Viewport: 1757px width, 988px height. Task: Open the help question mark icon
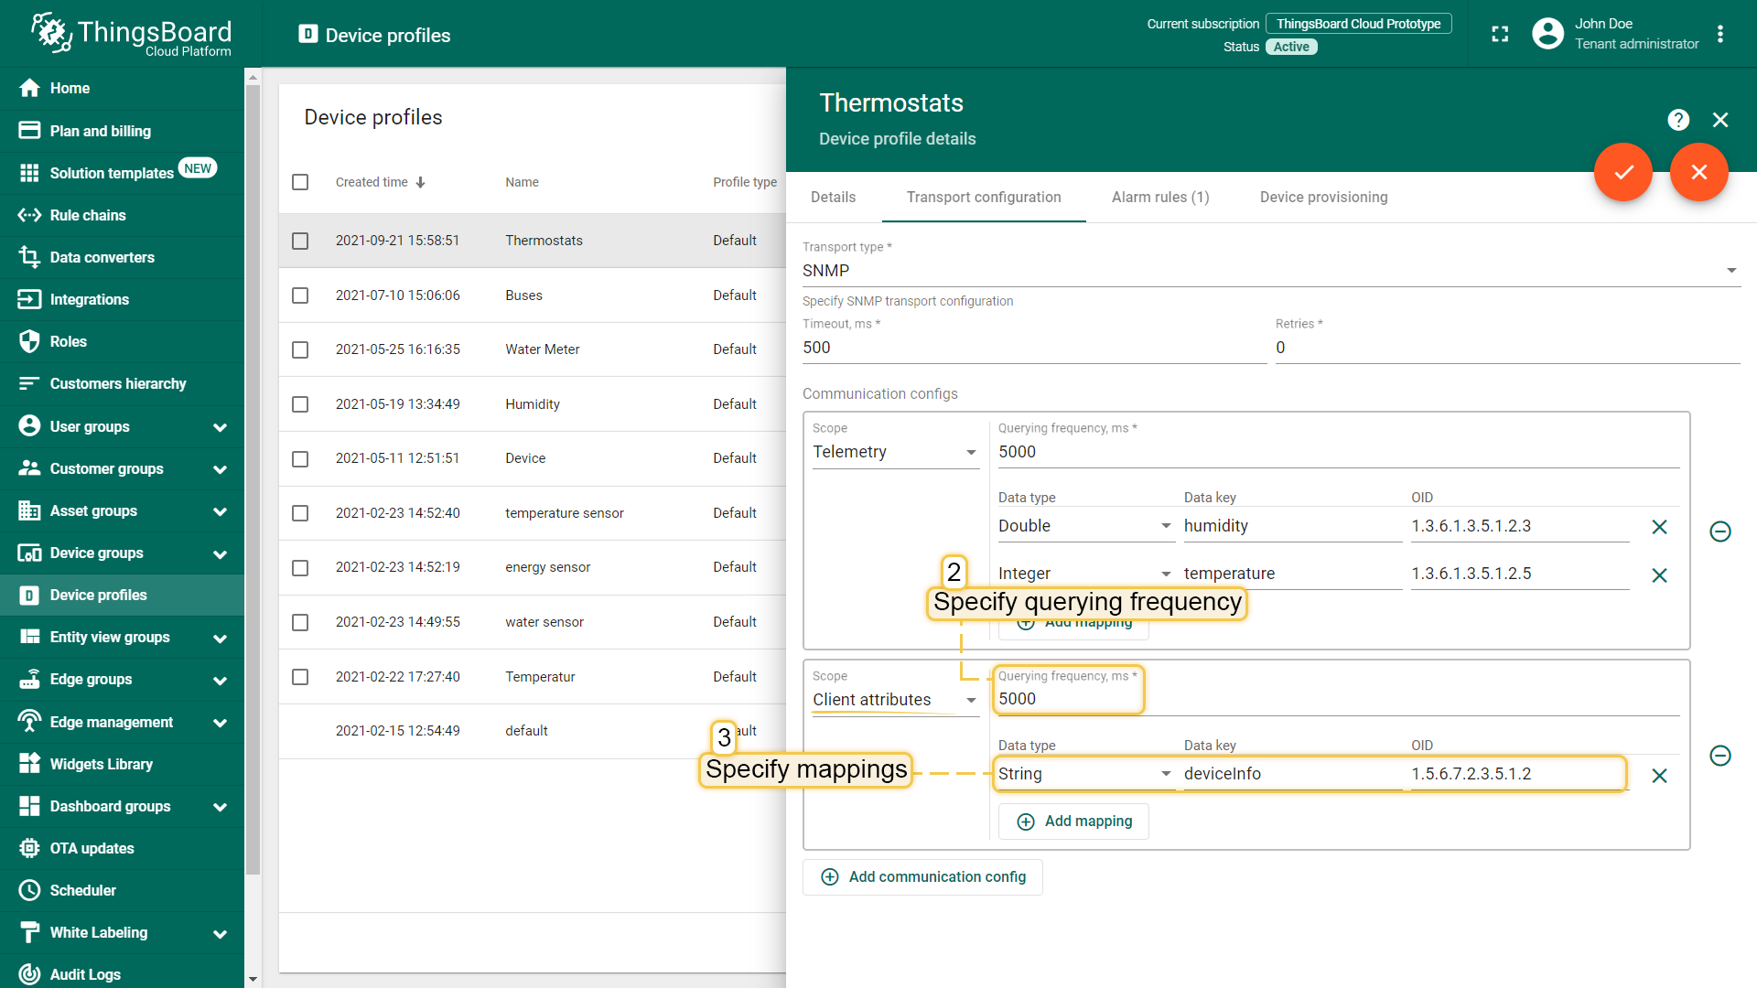pos(1677,120)
